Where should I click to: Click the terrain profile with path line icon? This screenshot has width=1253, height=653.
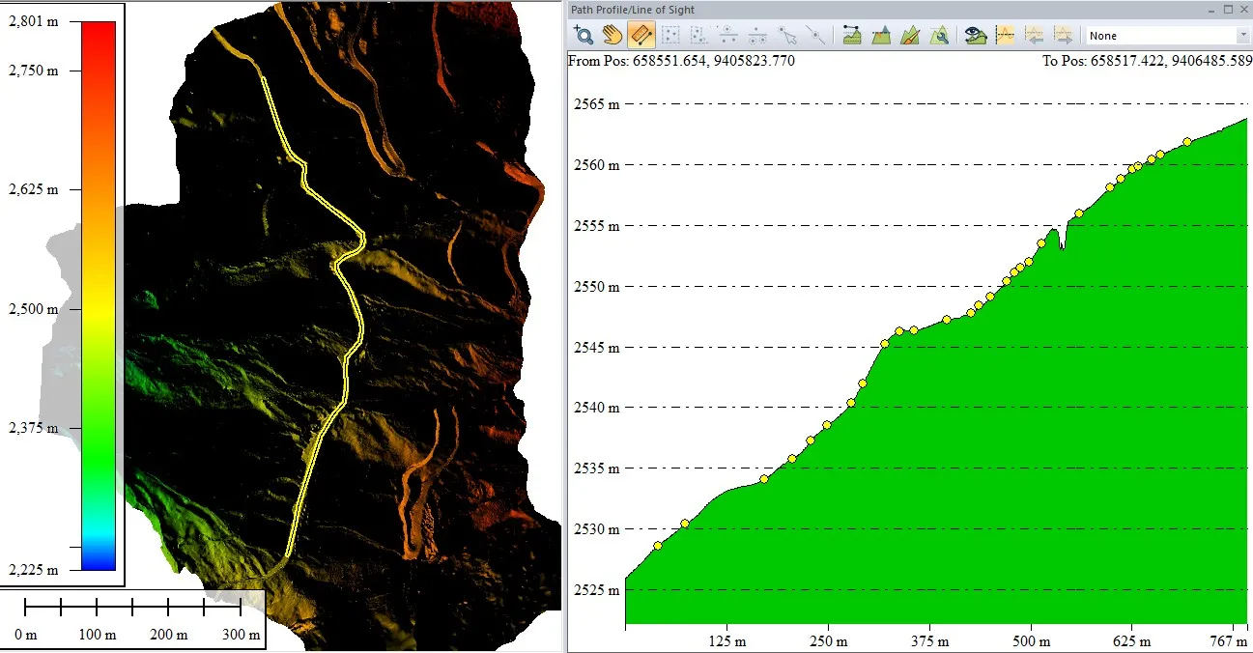click(851, 36)
